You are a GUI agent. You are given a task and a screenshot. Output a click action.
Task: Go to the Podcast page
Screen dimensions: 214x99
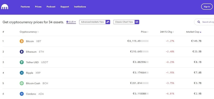pyautogui.click(x=51, y=7)
